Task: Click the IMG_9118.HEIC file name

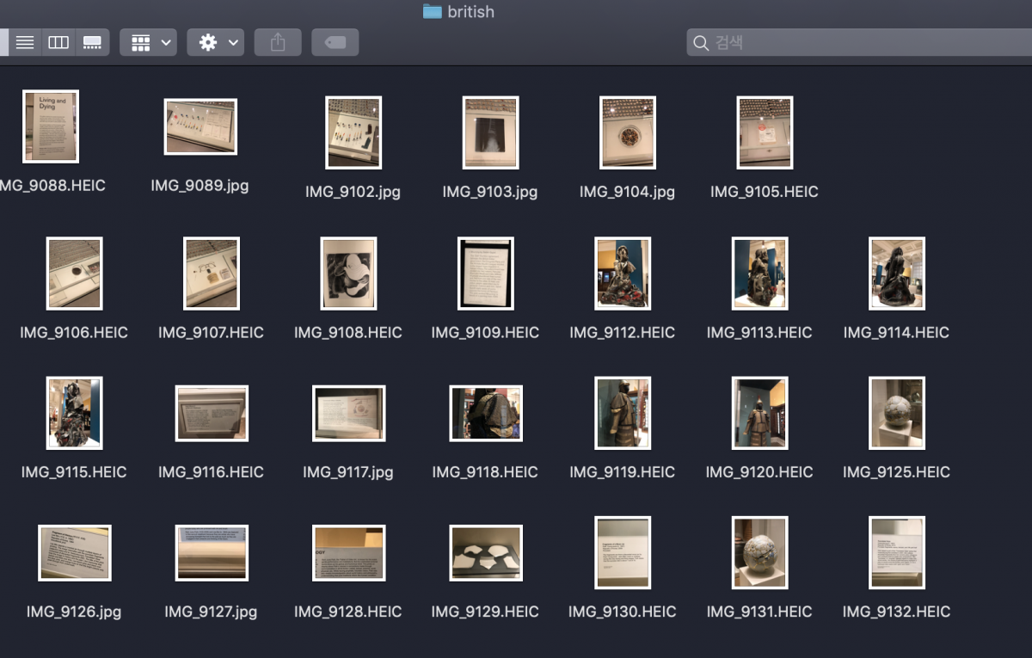Action: (485, 472)
